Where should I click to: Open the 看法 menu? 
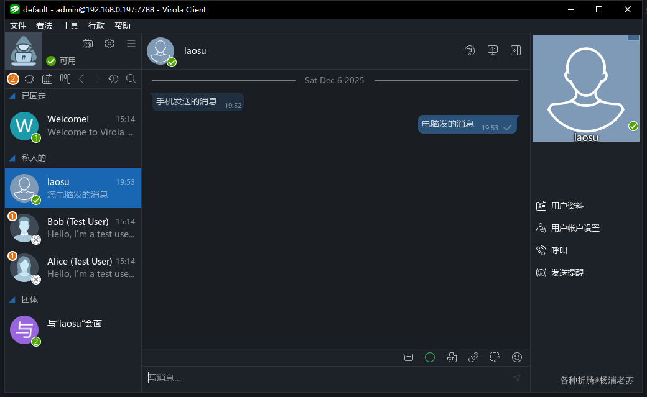(44, 25)
